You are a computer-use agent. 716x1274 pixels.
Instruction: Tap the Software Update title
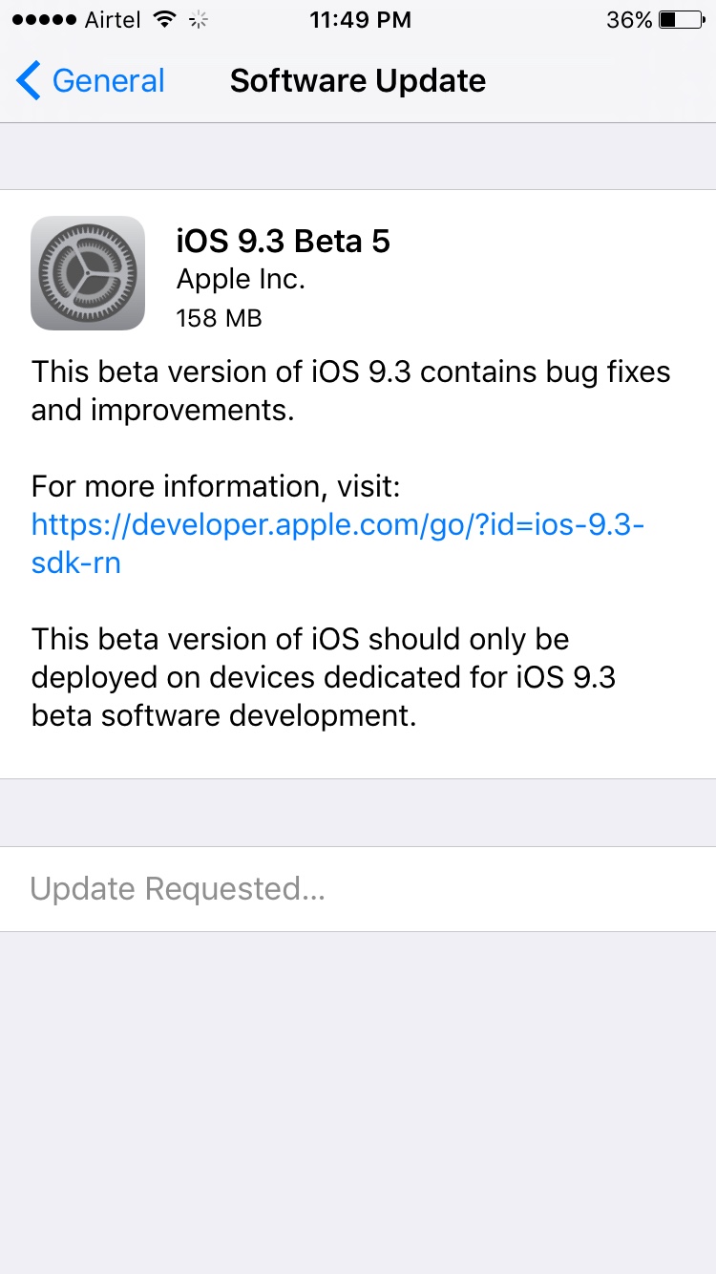click(358, 81)
